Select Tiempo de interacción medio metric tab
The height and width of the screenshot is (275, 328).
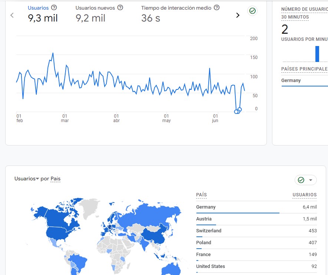[180, 14]
